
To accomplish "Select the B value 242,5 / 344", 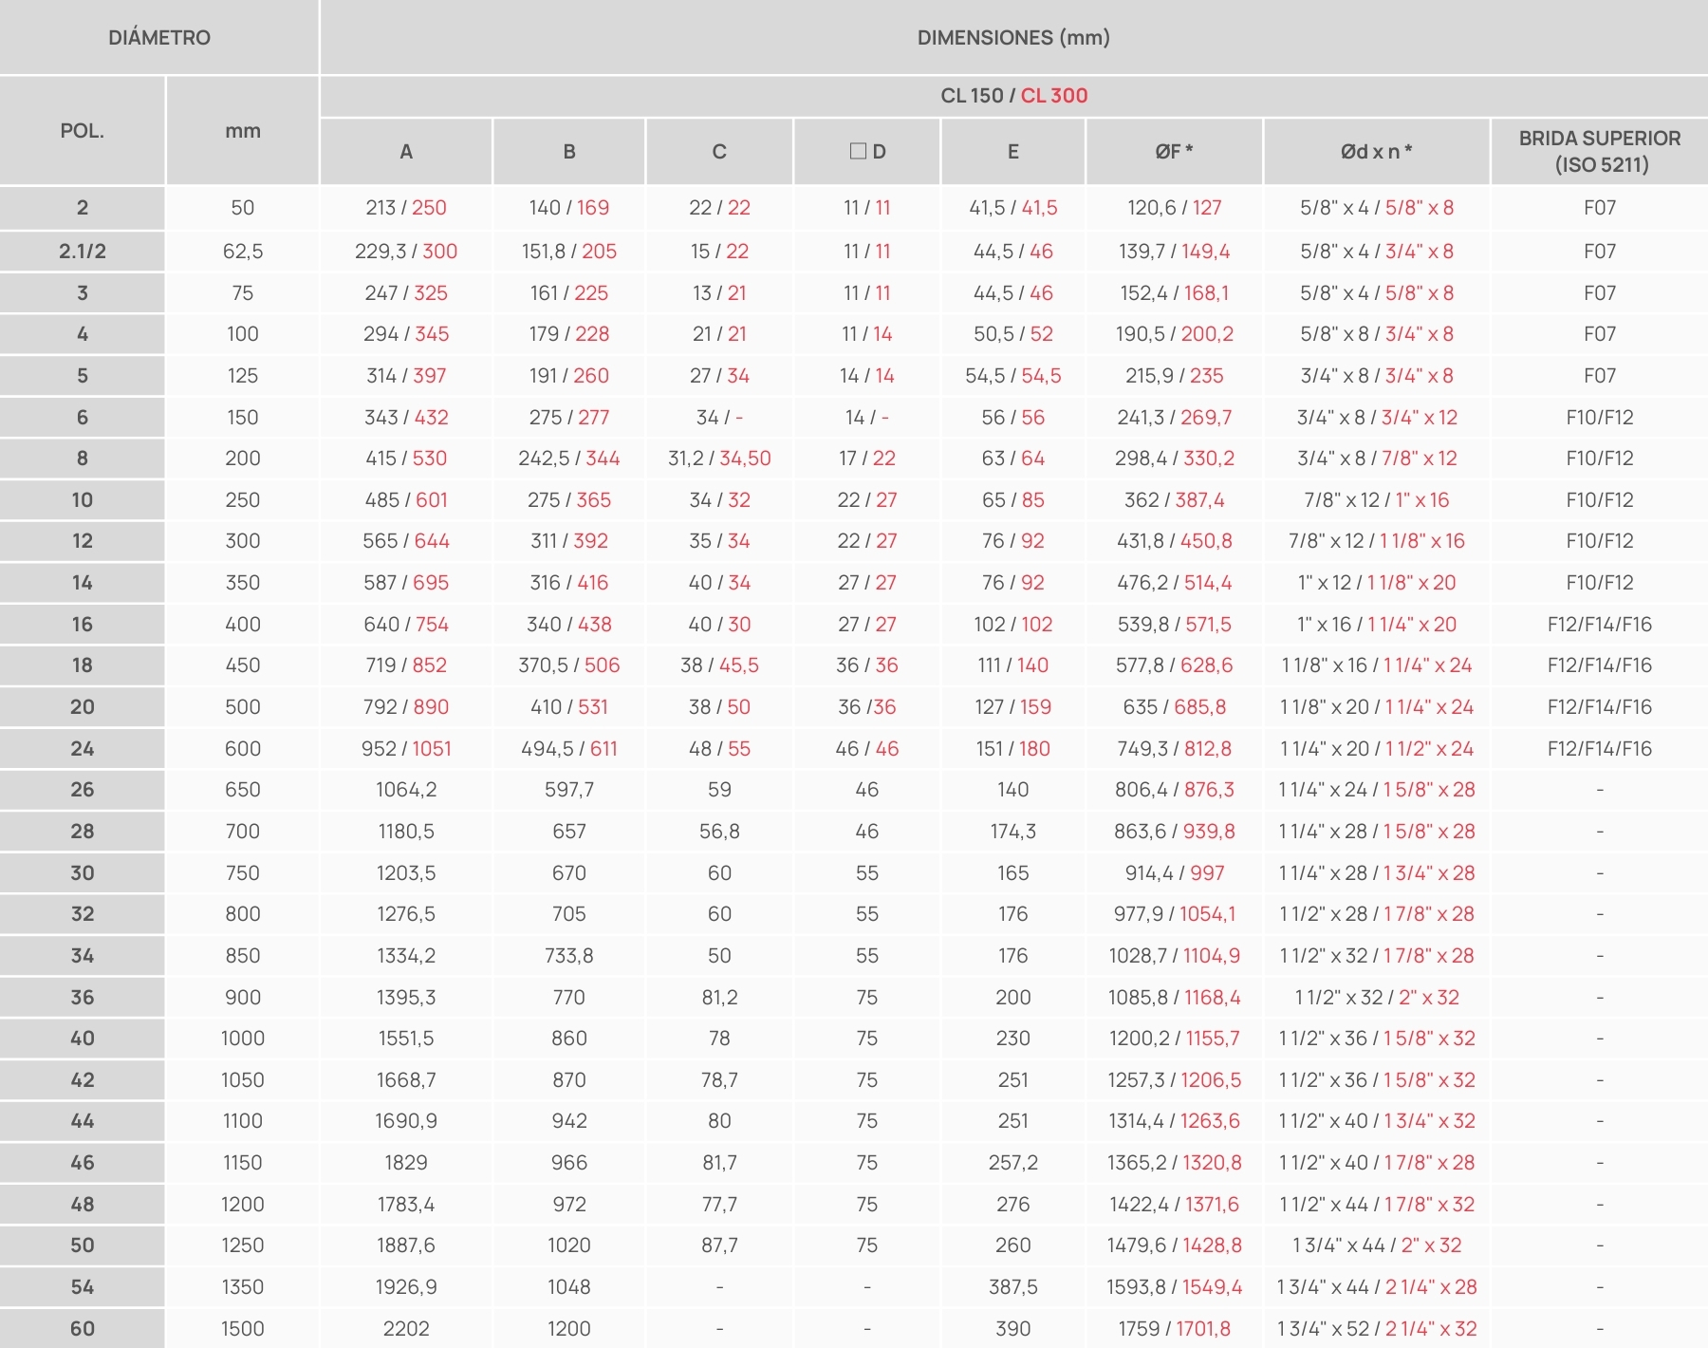I will pos(568,459).
